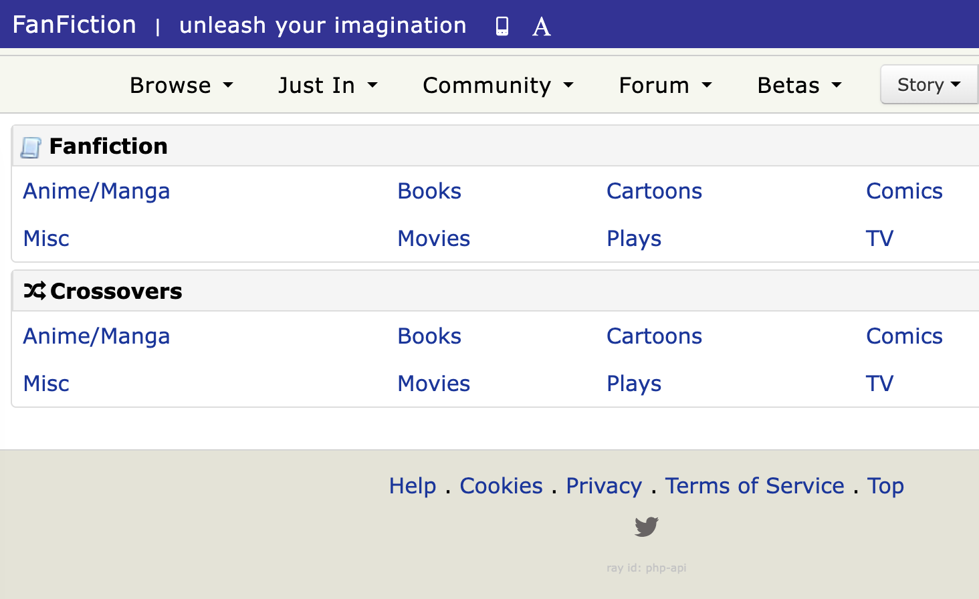Click the Crossovers shuffle arrows icon
This screenshot has height=599, width=979.
(x=35, y=291)
